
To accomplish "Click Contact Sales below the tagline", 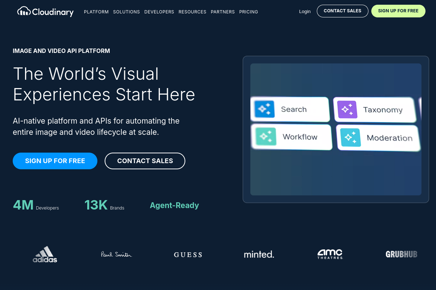I will (145, 161).
